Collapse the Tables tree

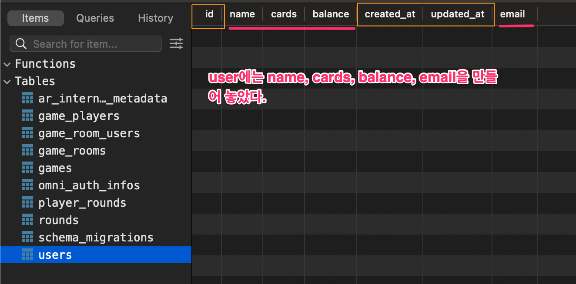7,81
